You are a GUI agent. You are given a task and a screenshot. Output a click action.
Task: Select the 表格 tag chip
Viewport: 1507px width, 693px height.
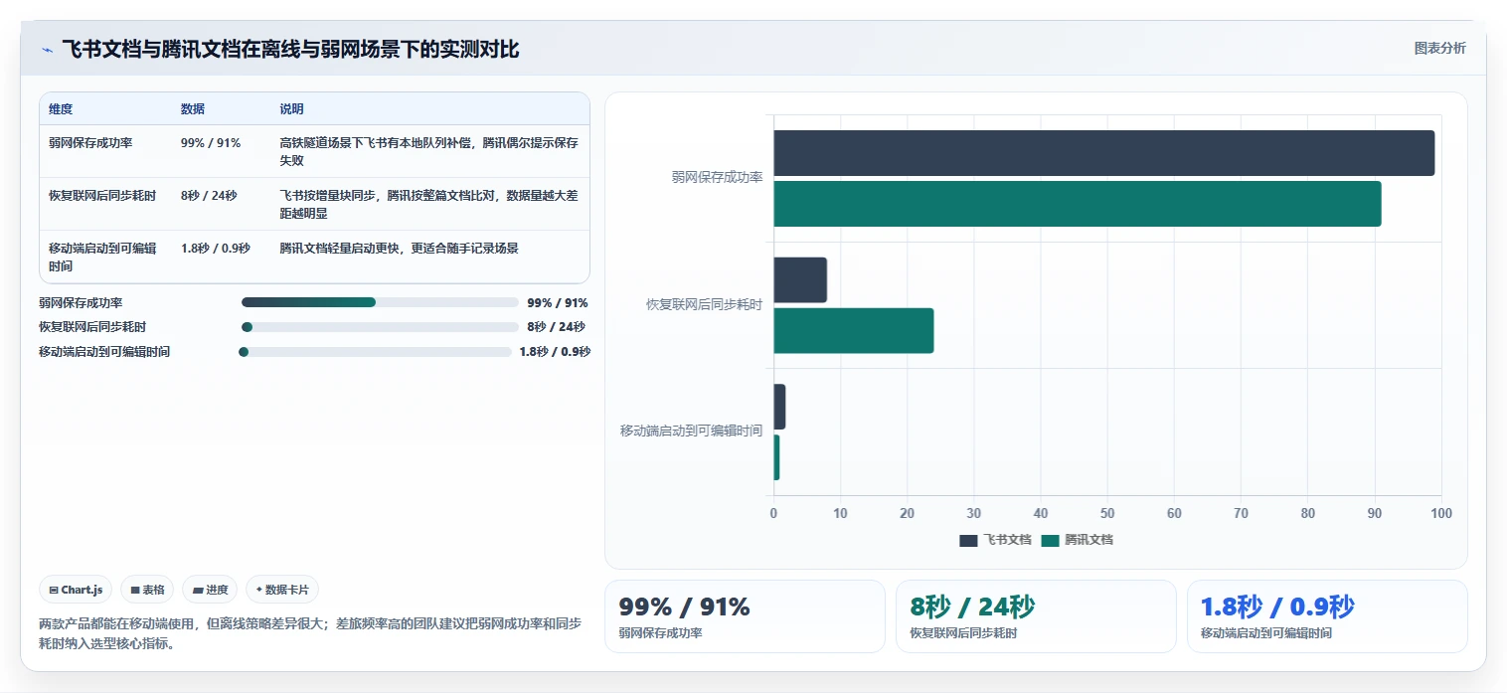click(147, 590)
